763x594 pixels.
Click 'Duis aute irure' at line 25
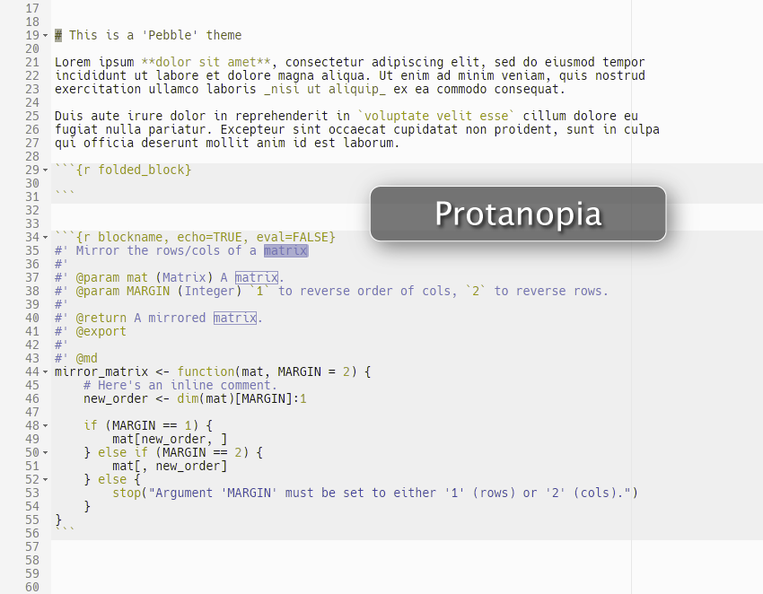pyautogui.click(x=109, y=117)
